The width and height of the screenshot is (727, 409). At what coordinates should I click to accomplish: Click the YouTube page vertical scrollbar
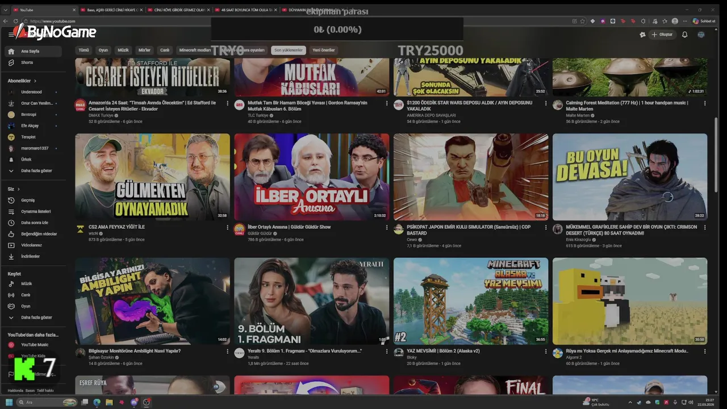point(716,155)
